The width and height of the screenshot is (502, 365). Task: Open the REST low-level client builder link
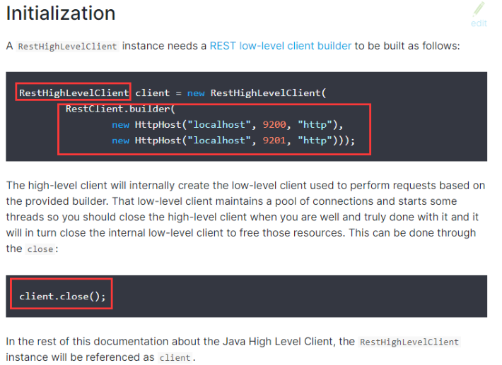coord(281,46)
